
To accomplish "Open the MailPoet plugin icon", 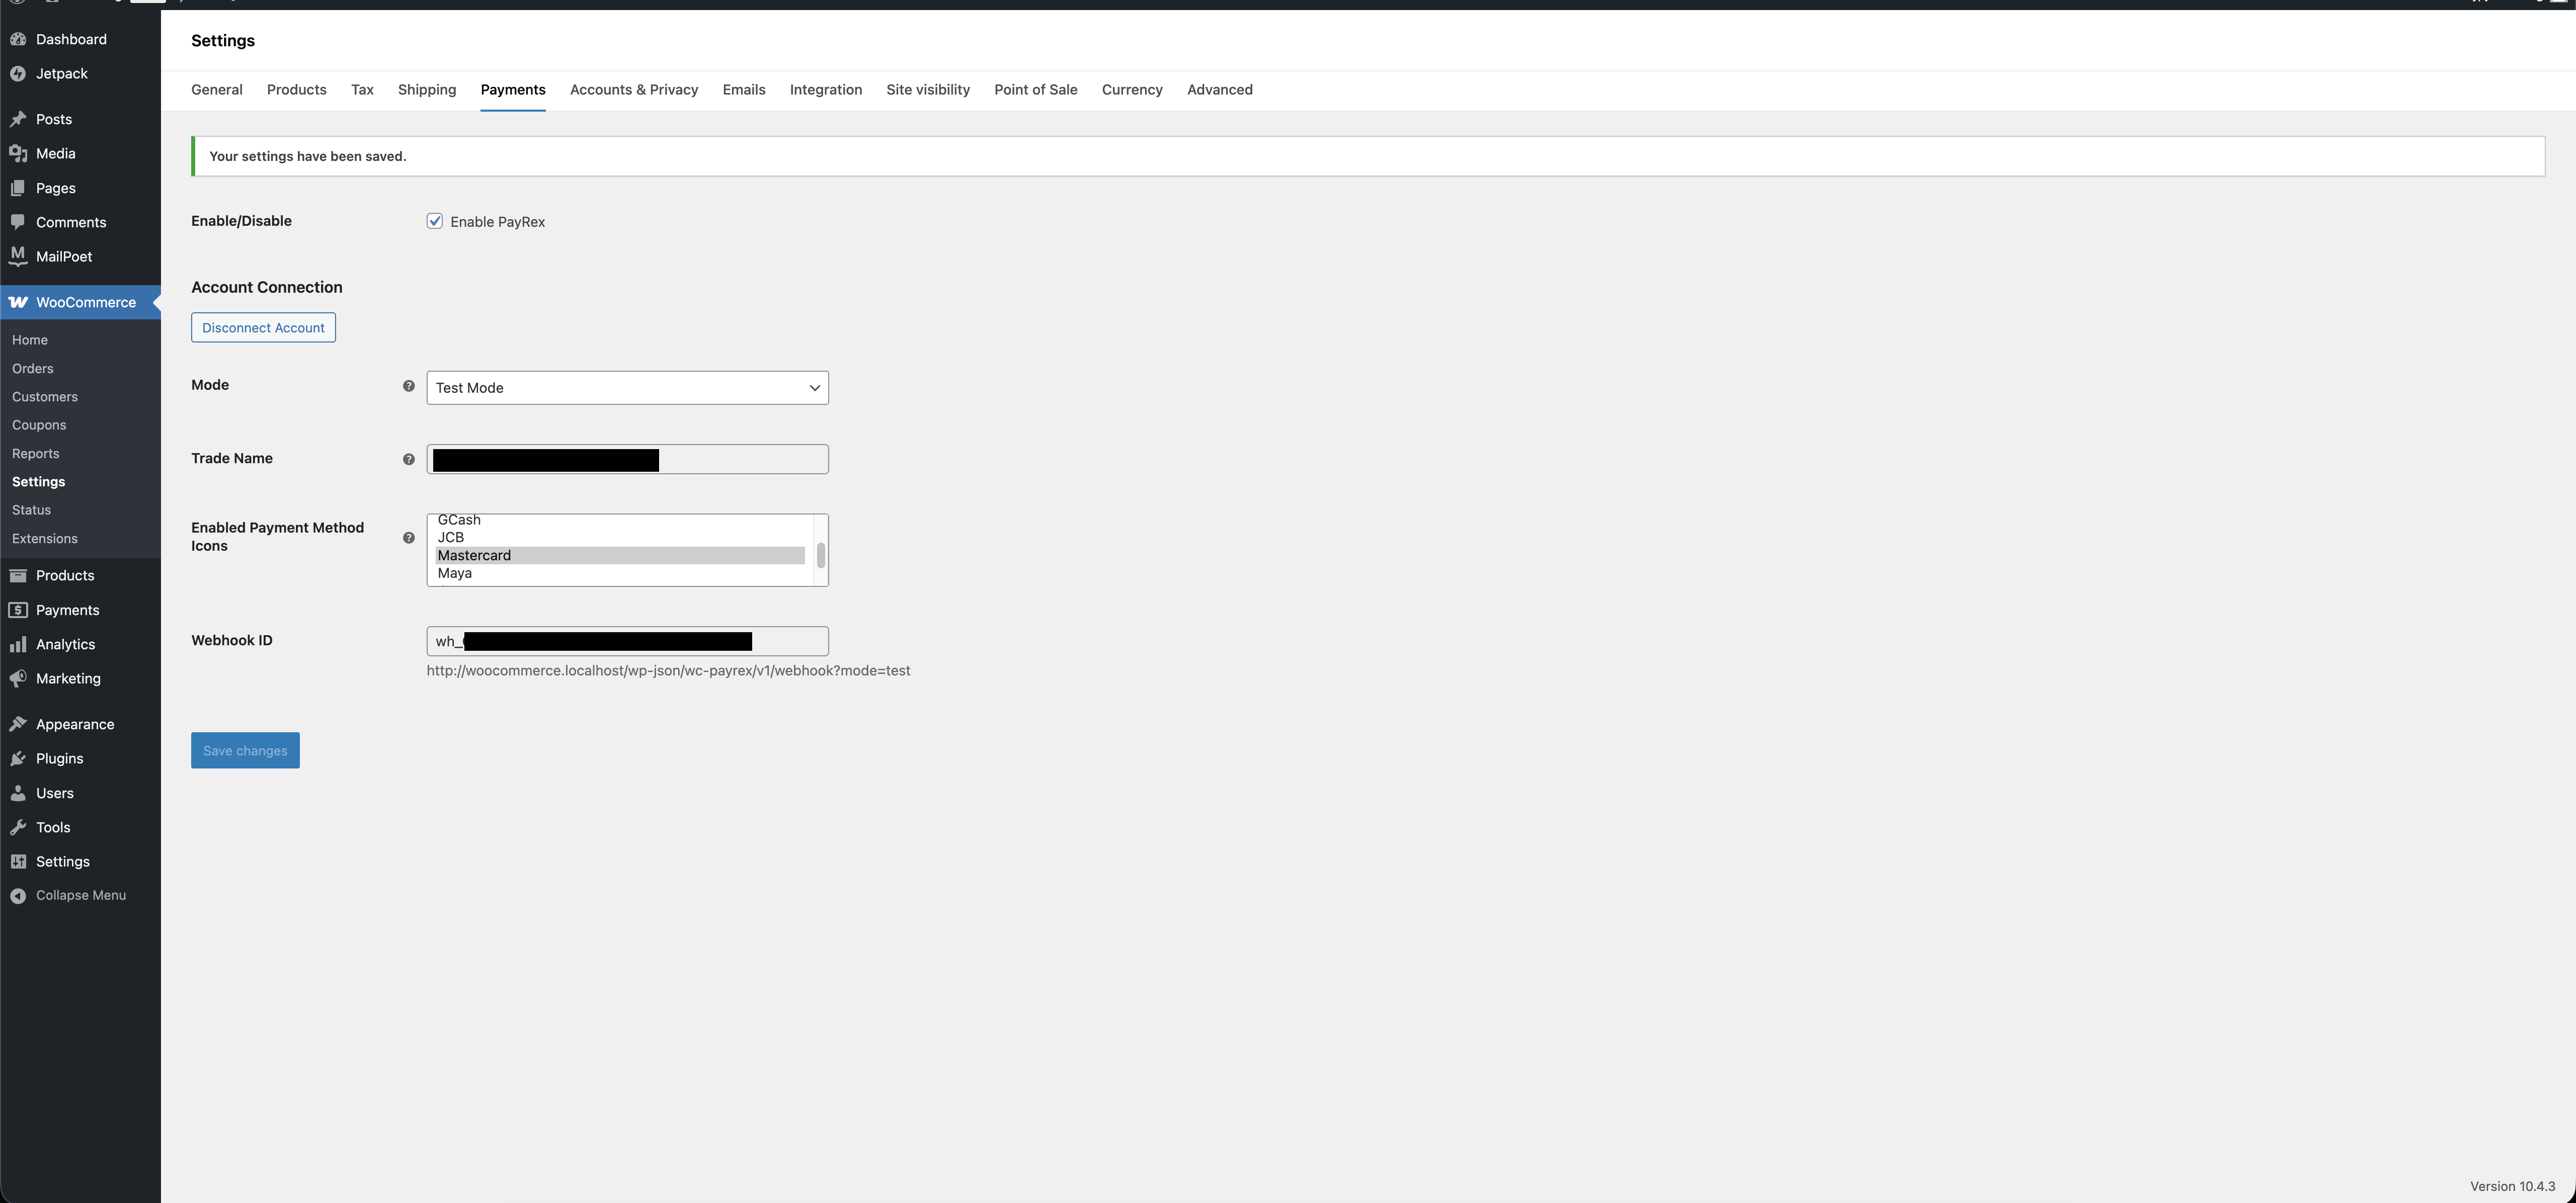I will tap(19, 256).
